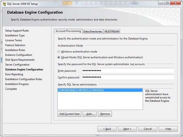Click Setup Support Rules step
The image size is (183, 137).
(17, 30)
